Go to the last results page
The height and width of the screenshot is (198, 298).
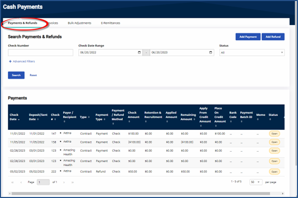click(x=72, y=182)
